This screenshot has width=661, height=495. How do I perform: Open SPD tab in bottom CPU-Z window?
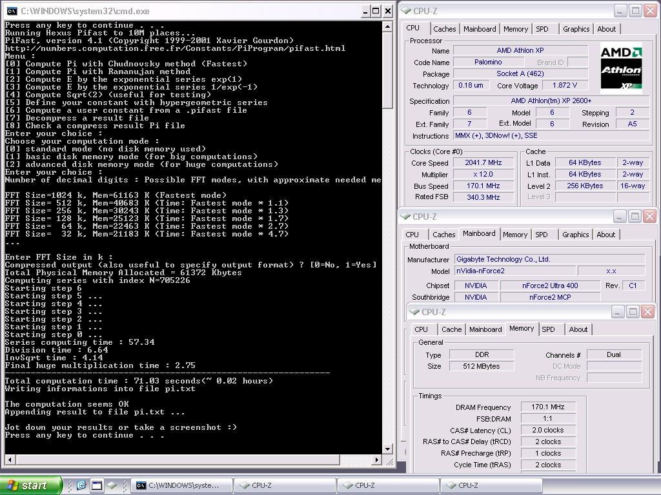coord(549,329)
